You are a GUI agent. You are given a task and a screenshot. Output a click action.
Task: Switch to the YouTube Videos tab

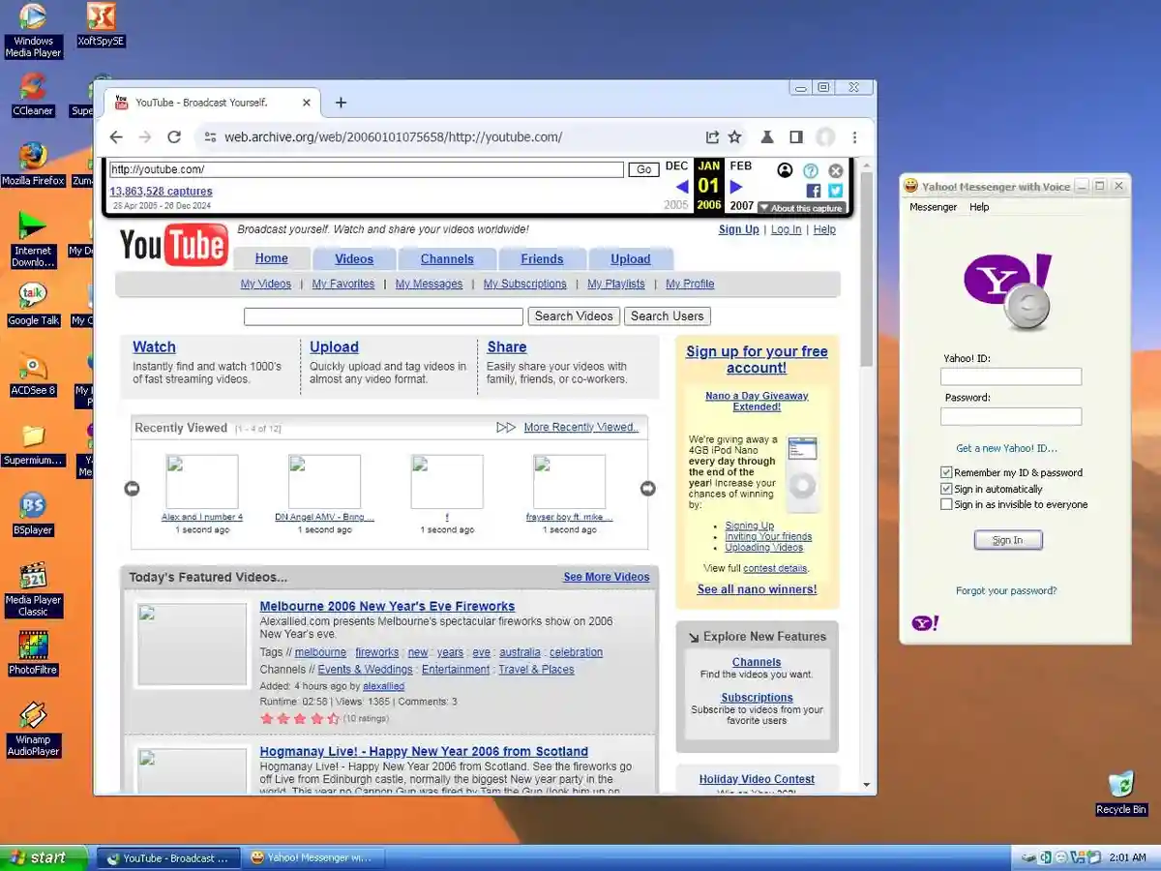pos(354,258)
